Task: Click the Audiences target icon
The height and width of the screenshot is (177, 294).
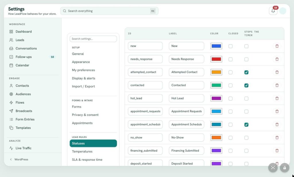Action: (x=11, y=94)
